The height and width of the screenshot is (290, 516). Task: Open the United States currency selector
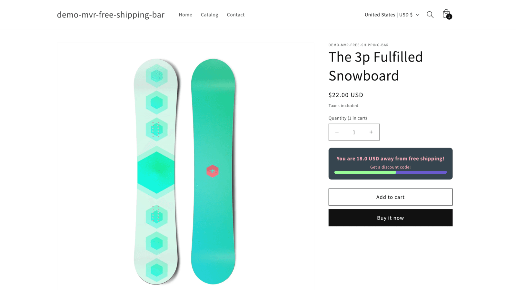click(x=388, y=15)
